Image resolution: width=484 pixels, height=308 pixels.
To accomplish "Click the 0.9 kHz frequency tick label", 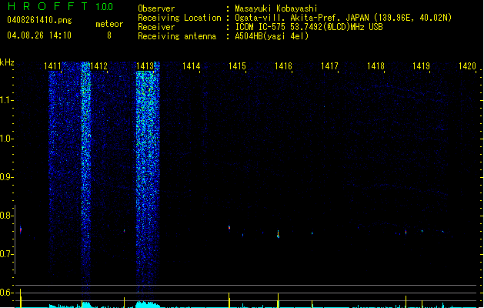I will pyautogui.click(x=6, y=177).
